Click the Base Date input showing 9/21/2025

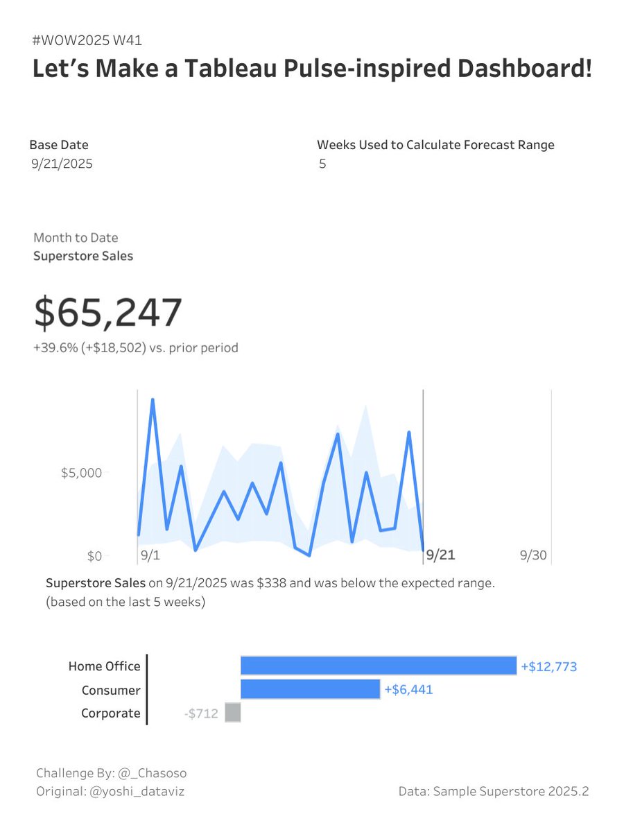tap(61, 164)
